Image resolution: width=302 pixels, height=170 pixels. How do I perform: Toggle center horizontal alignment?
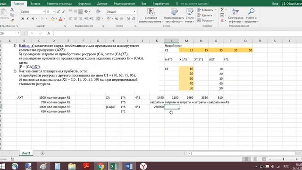point(75,19)
